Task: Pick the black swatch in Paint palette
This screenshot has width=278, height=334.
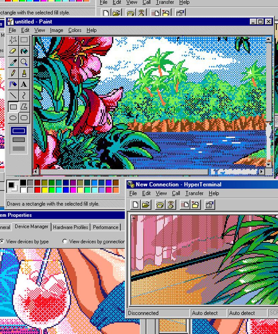Action: click(x=23, y=183)
